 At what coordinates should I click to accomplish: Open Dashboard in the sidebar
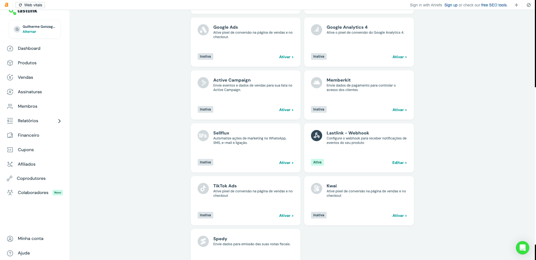click(29, 48)
